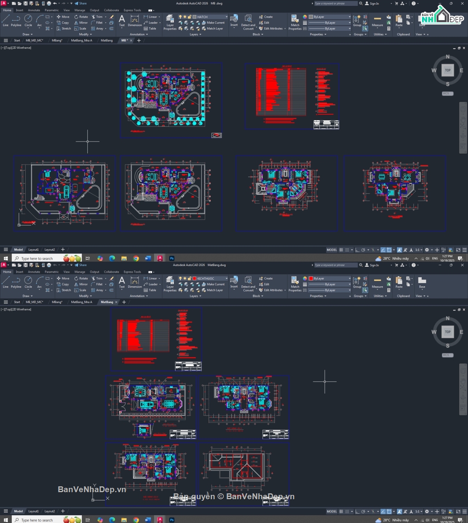Toggle grid display in upper window status bar
Screen dimensions: 468x523
pos(341,250)
